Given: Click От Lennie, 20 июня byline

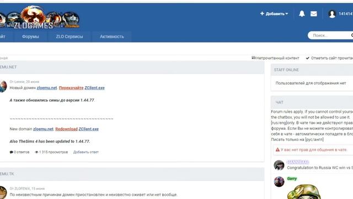Looking at the screenshot, I should (24, 82).
